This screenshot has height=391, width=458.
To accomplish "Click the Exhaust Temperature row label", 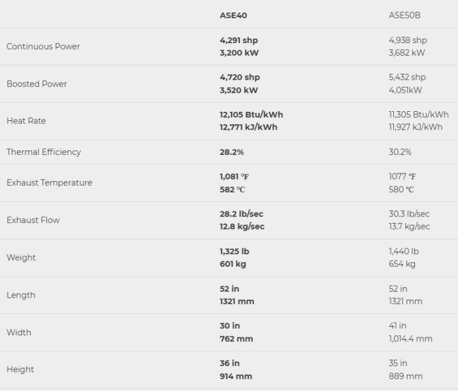I will (49, 182).
